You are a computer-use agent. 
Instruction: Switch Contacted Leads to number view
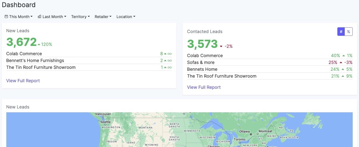point(341,32)
